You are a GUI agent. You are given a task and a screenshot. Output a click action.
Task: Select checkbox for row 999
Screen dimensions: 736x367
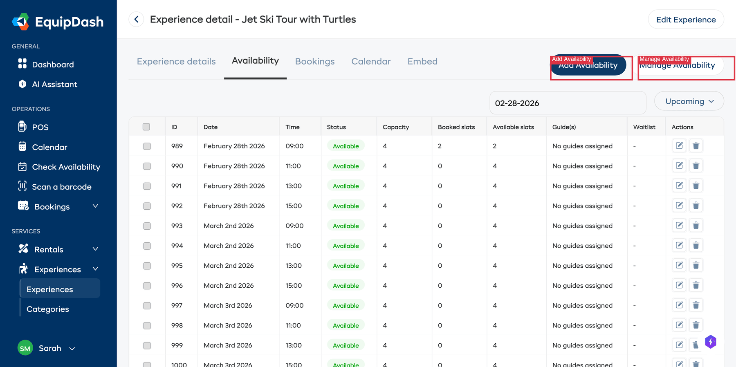[147, 345]
